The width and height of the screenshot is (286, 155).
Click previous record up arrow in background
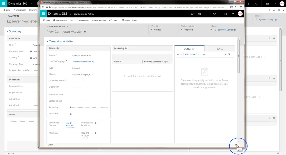pyautogui.click(x=269, y=10)
